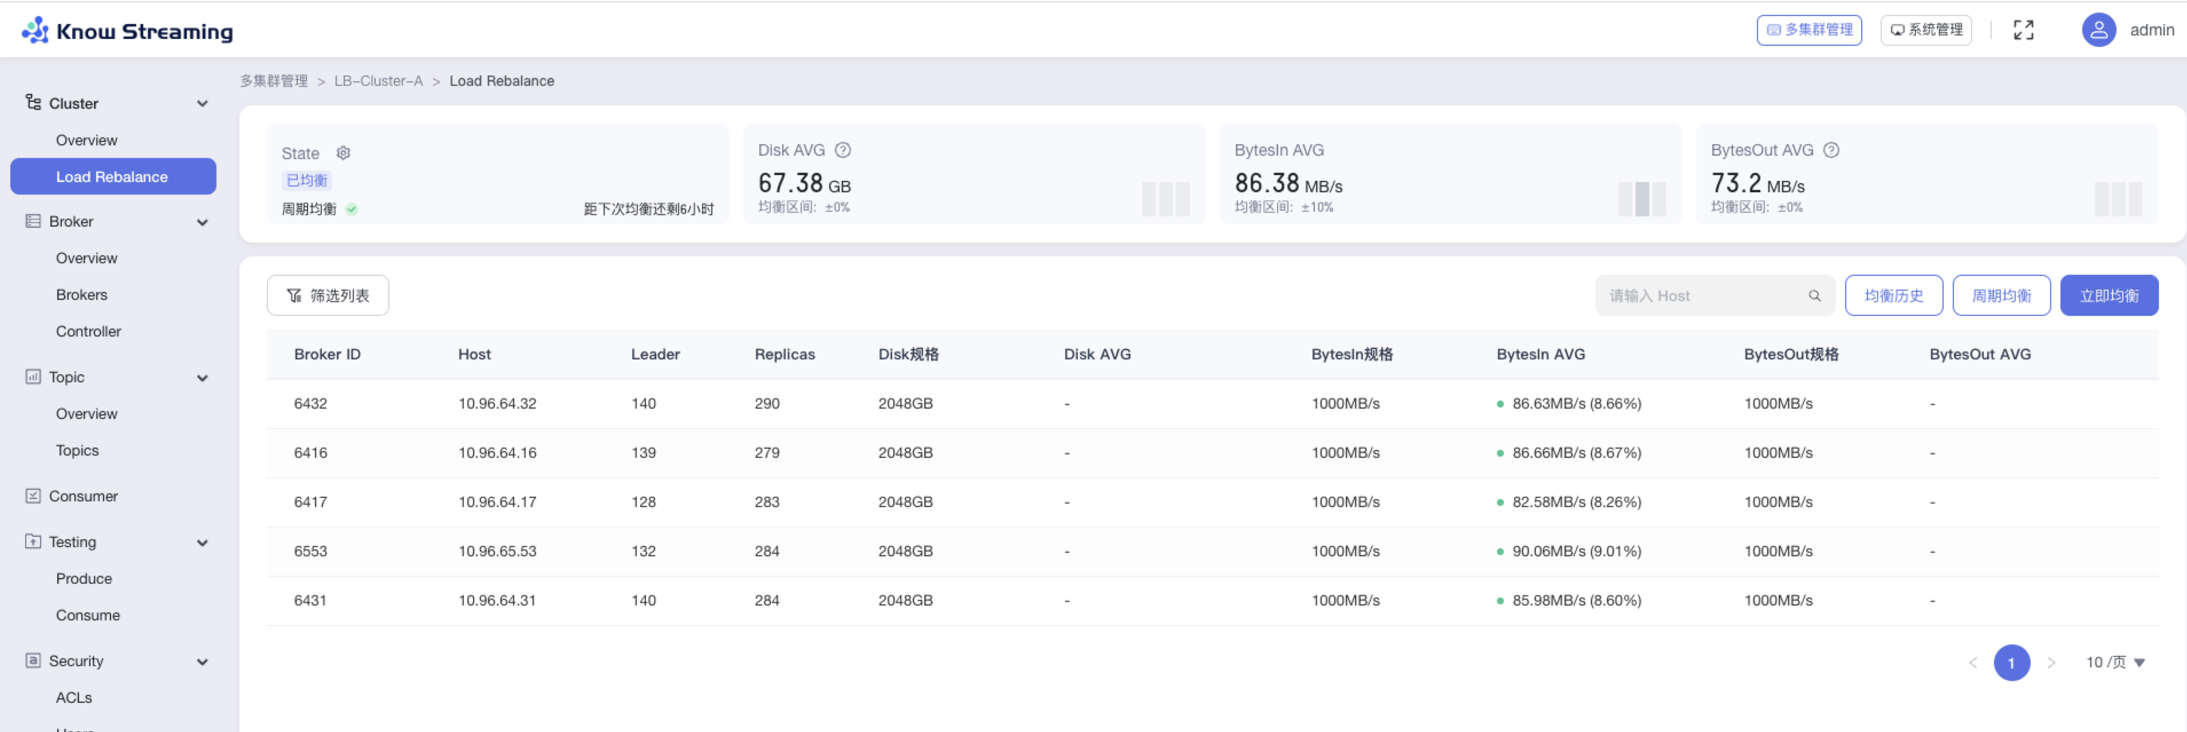Open the 10/页 page size dropdown
Viewport: 2187px width, 732px height.
pyautogui.click(x=2115, y=662)
